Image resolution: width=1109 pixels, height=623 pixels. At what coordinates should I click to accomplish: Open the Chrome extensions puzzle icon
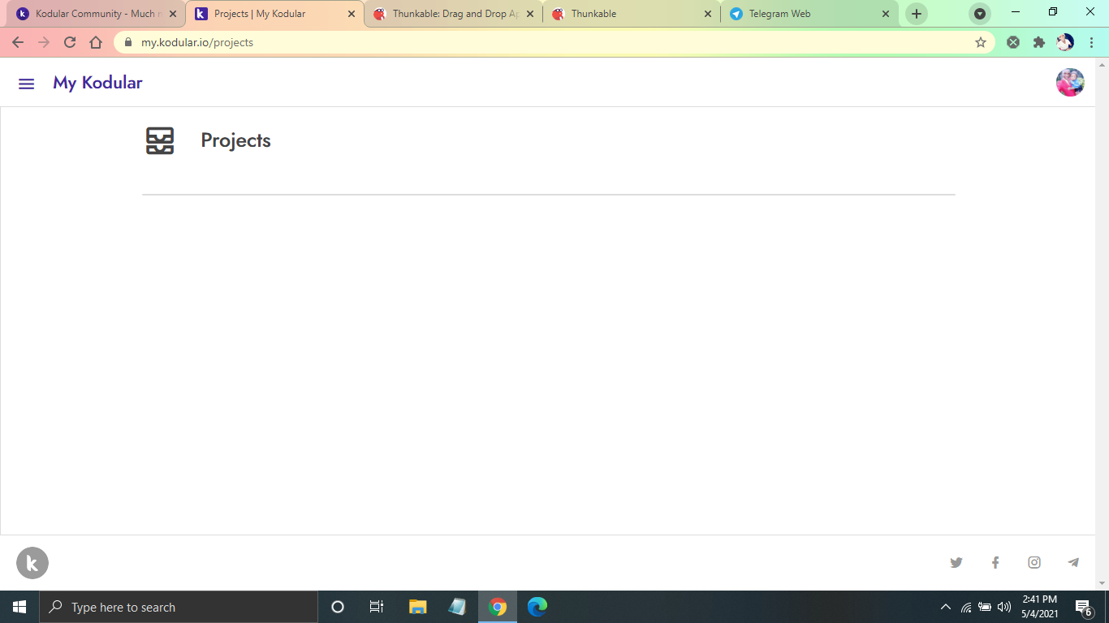(x=1038, y=42)
